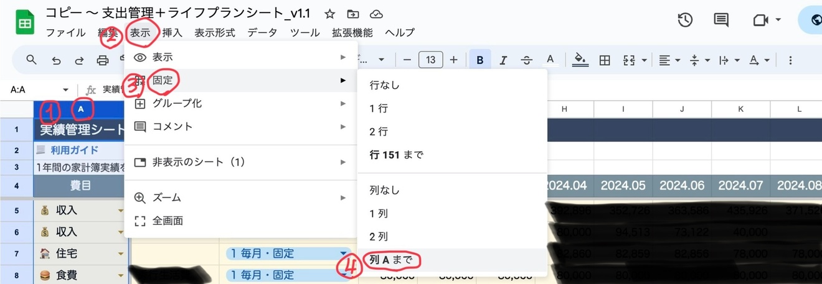Expand the merge cells dropdown arrow
Viewport: 822px width, 284px height.
[x=644, y=60]
